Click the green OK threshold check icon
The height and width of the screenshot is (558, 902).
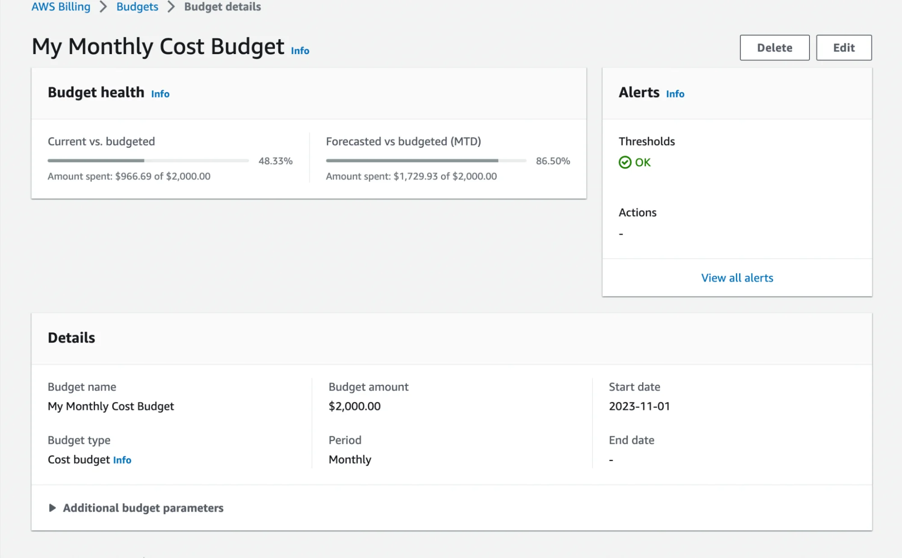[625, 162]
